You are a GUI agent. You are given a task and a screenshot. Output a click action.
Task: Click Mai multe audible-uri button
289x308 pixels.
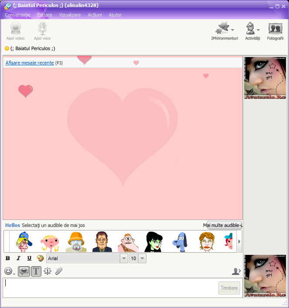point(225,225)
